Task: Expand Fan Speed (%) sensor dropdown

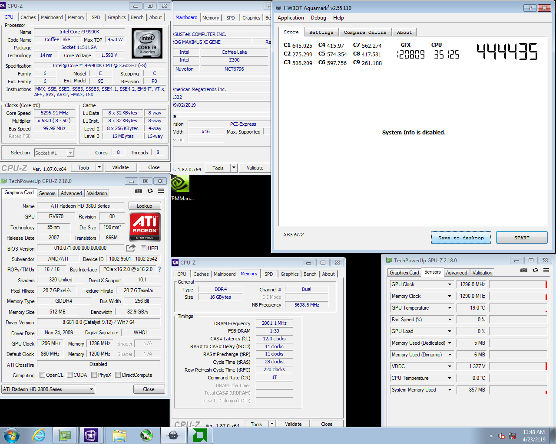Action: point(450,320)
